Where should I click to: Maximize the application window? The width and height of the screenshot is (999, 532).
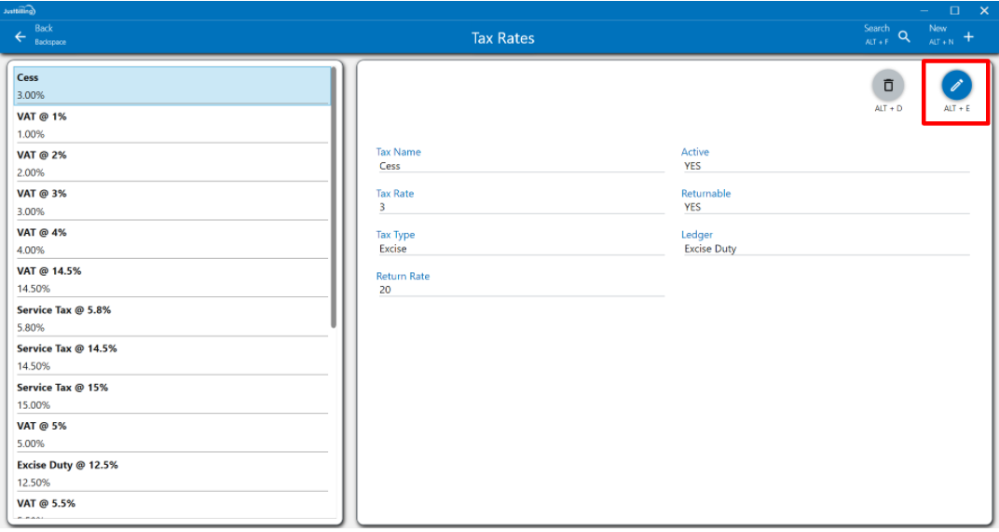954,10
